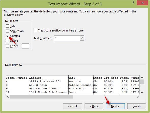The width and height of the screenshot is (150, 113).
Task: Click the Finish button
Action: coord(137,106)
